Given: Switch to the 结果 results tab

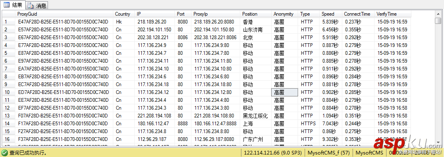Looking at the screenshot, I should [13, 5].
